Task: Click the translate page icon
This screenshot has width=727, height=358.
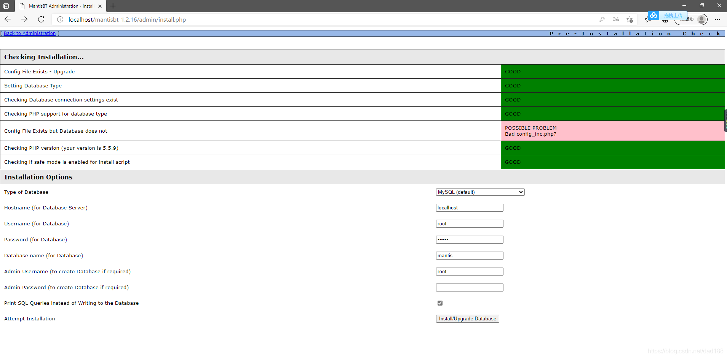Action: click(616, 19)
